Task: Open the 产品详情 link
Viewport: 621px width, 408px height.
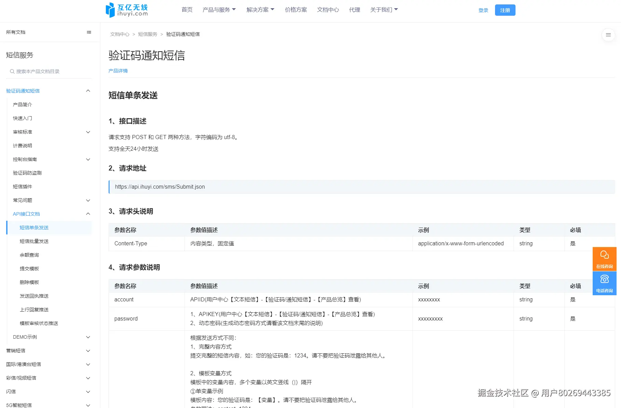Action: [118, 71]
